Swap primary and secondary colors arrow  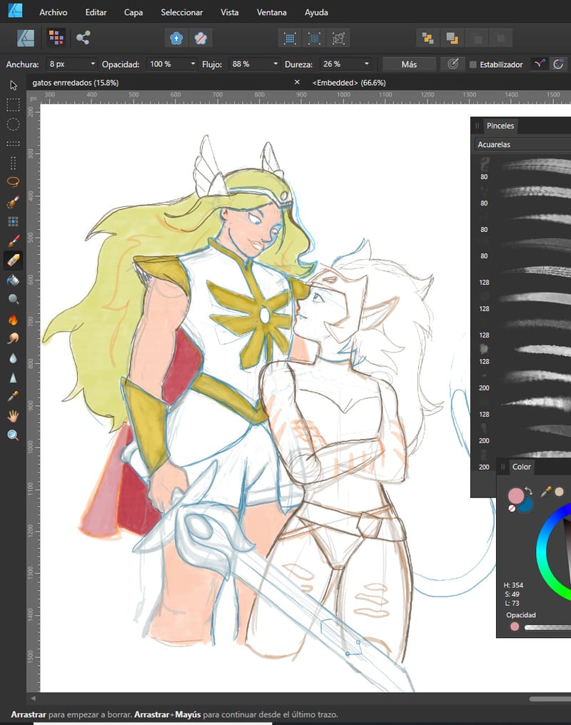(529, 491)
